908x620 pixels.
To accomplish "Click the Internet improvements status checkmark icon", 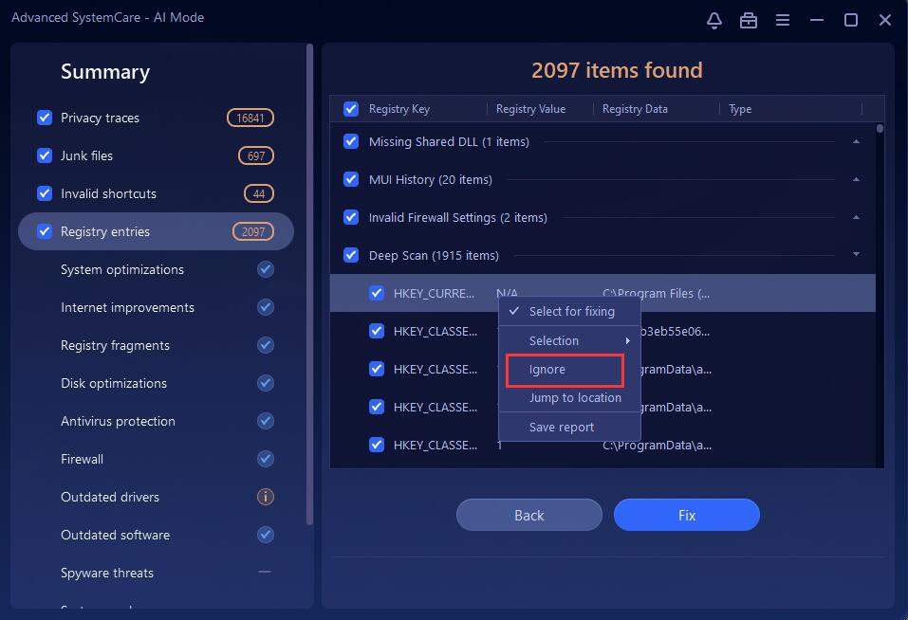I will [266, 307].
